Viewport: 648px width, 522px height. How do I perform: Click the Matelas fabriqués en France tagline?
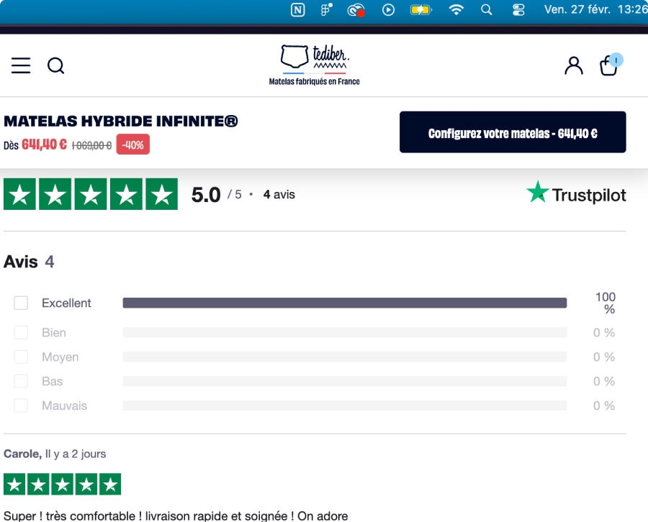click(x=314, y=81)
